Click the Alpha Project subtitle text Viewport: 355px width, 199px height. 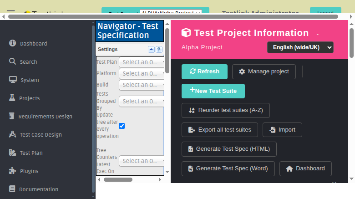coord(202,47)
